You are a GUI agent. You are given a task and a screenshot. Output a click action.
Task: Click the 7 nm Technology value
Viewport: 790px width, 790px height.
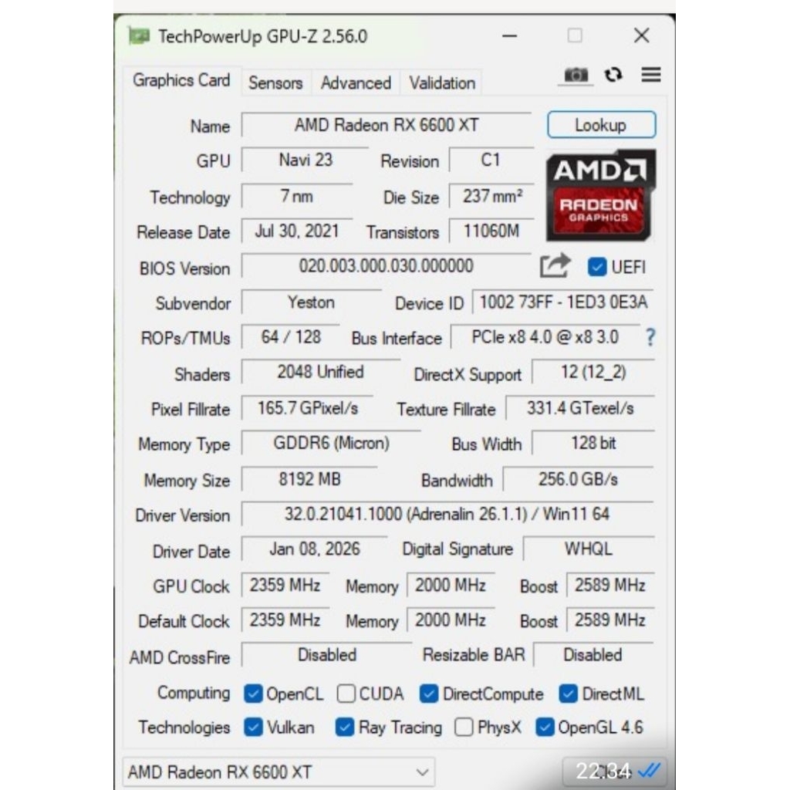pyautogui.click(x=297, y=195)
